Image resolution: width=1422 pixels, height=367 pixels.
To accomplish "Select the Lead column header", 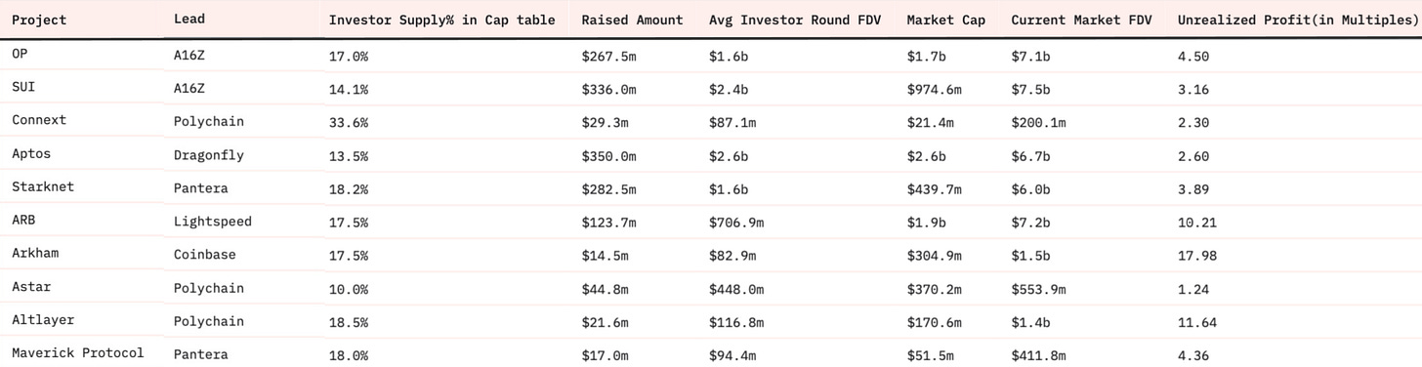I will (x=189, y=20).
